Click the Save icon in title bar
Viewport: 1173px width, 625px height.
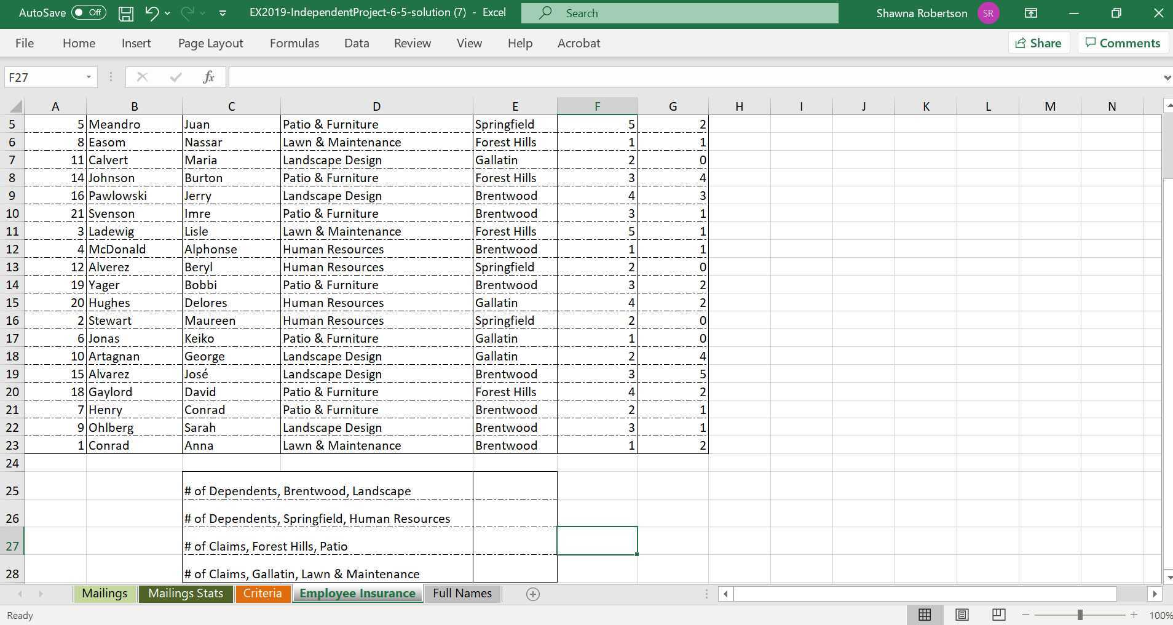[125, 14]
